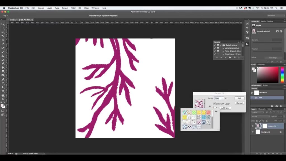This screenshot has height=161, width=286.
Task: Select the Horizontal Type tool
Action: (x=3, y=83)
